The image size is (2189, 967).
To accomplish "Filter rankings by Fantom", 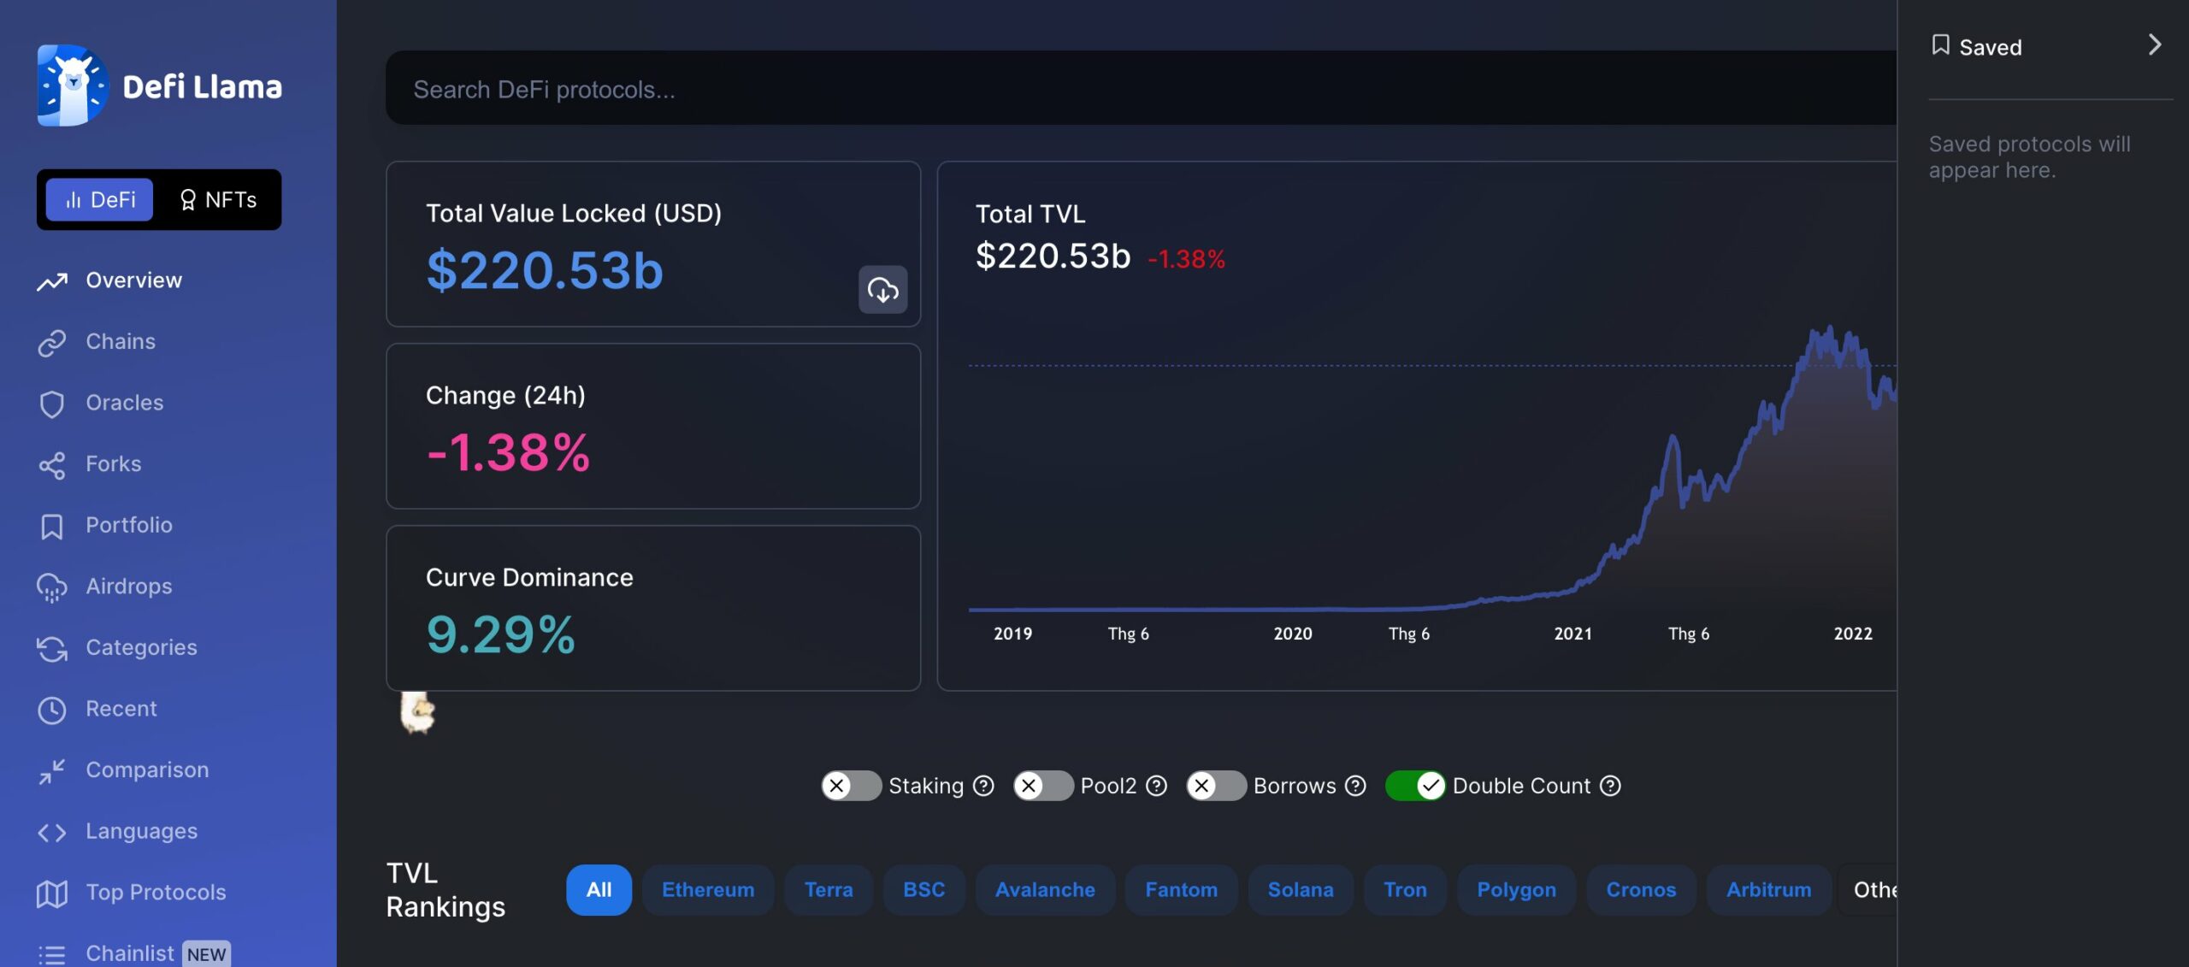I will coord(1181,889).
